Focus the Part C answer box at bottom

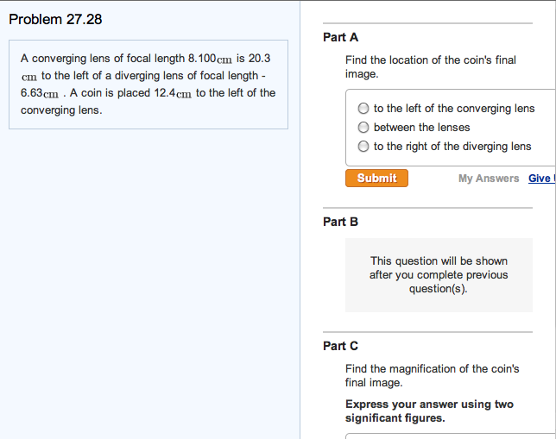click(x=451, y=436)
